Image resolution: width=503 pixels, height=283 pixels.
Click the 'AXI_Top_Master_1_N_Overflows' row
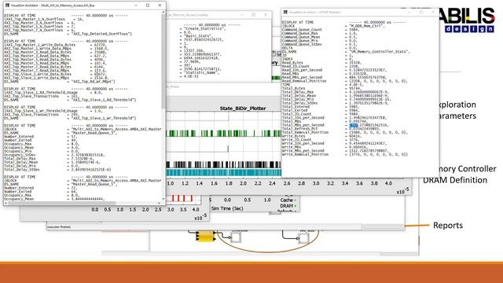pos(44,19)
